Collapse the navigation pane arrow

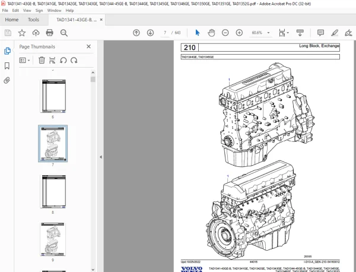pos(101,157)
